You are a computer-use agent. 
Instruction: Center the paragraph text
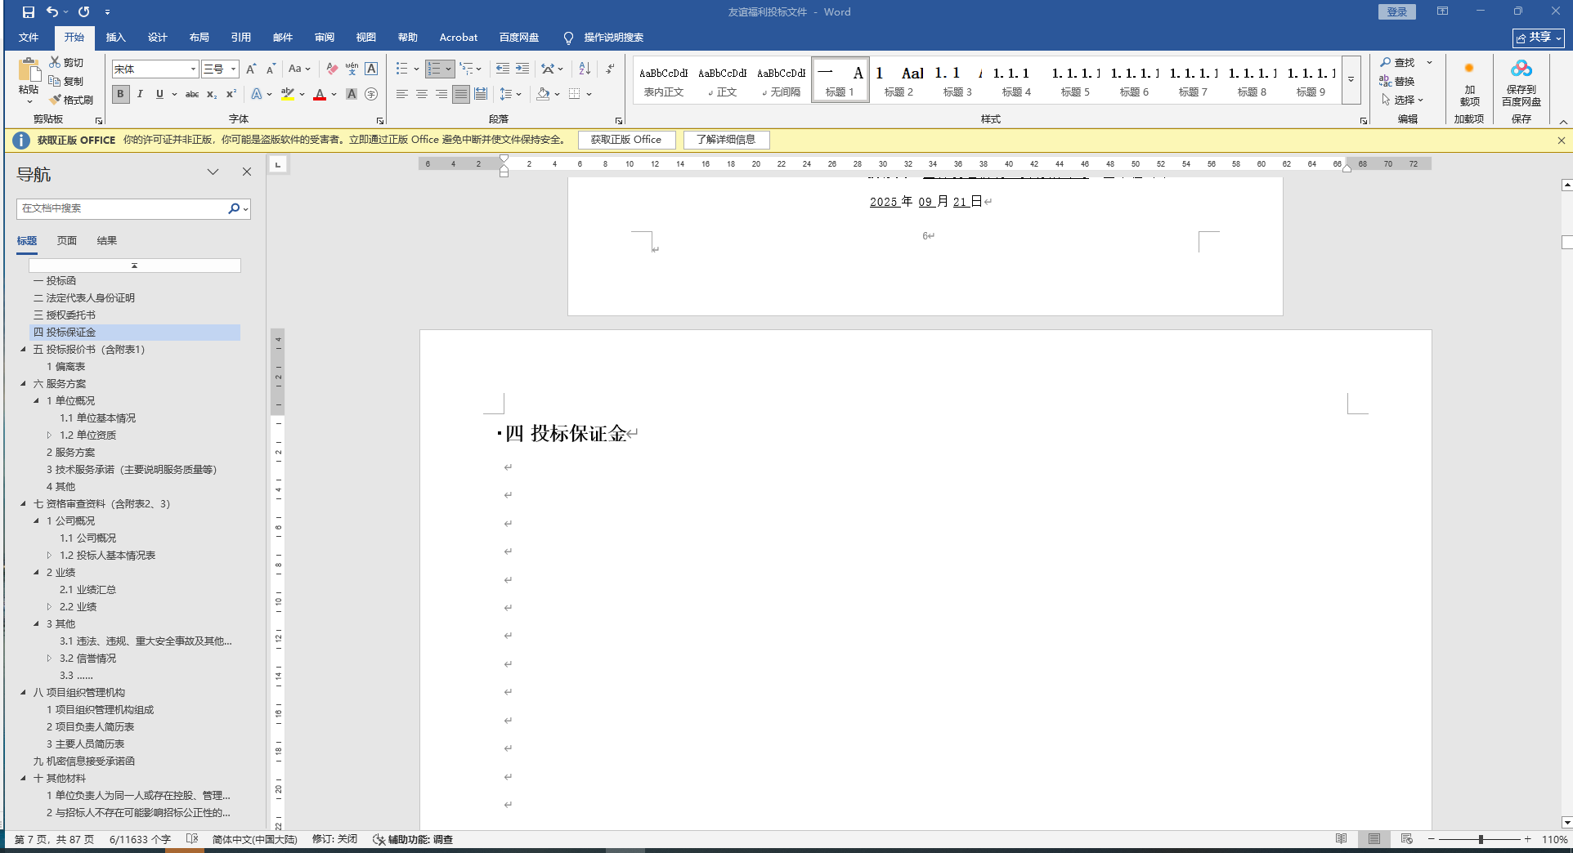coord(422,94)
